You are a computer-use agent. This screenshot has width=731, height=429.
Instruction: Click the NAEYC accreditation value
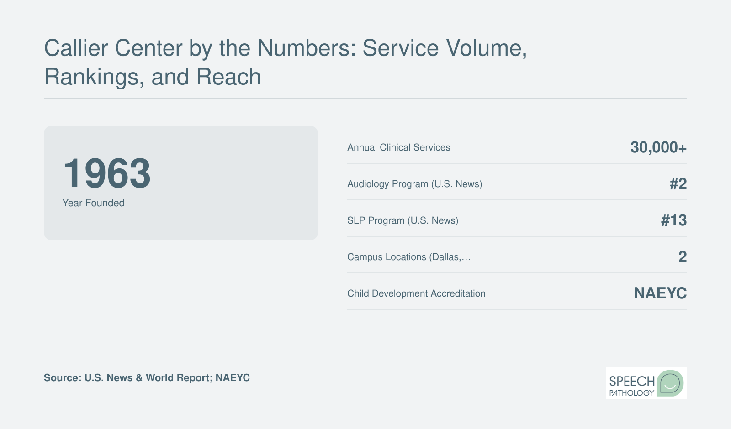point(660,293)
